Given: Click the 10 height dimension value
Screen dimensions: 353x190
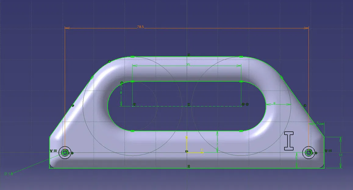Looking at the screenshot, I should point(341,155).
